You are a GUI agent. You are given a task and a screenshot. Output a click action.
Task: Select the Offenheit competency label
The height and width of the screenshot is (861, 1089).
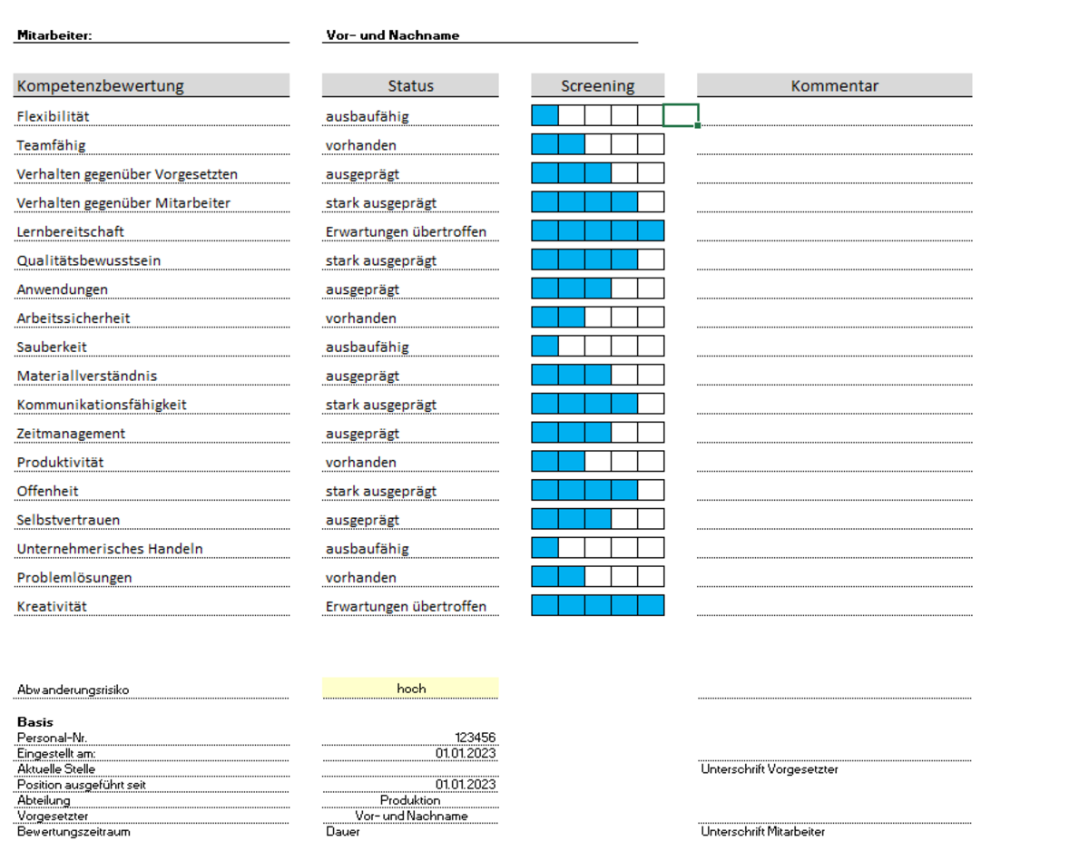point(48,491)
